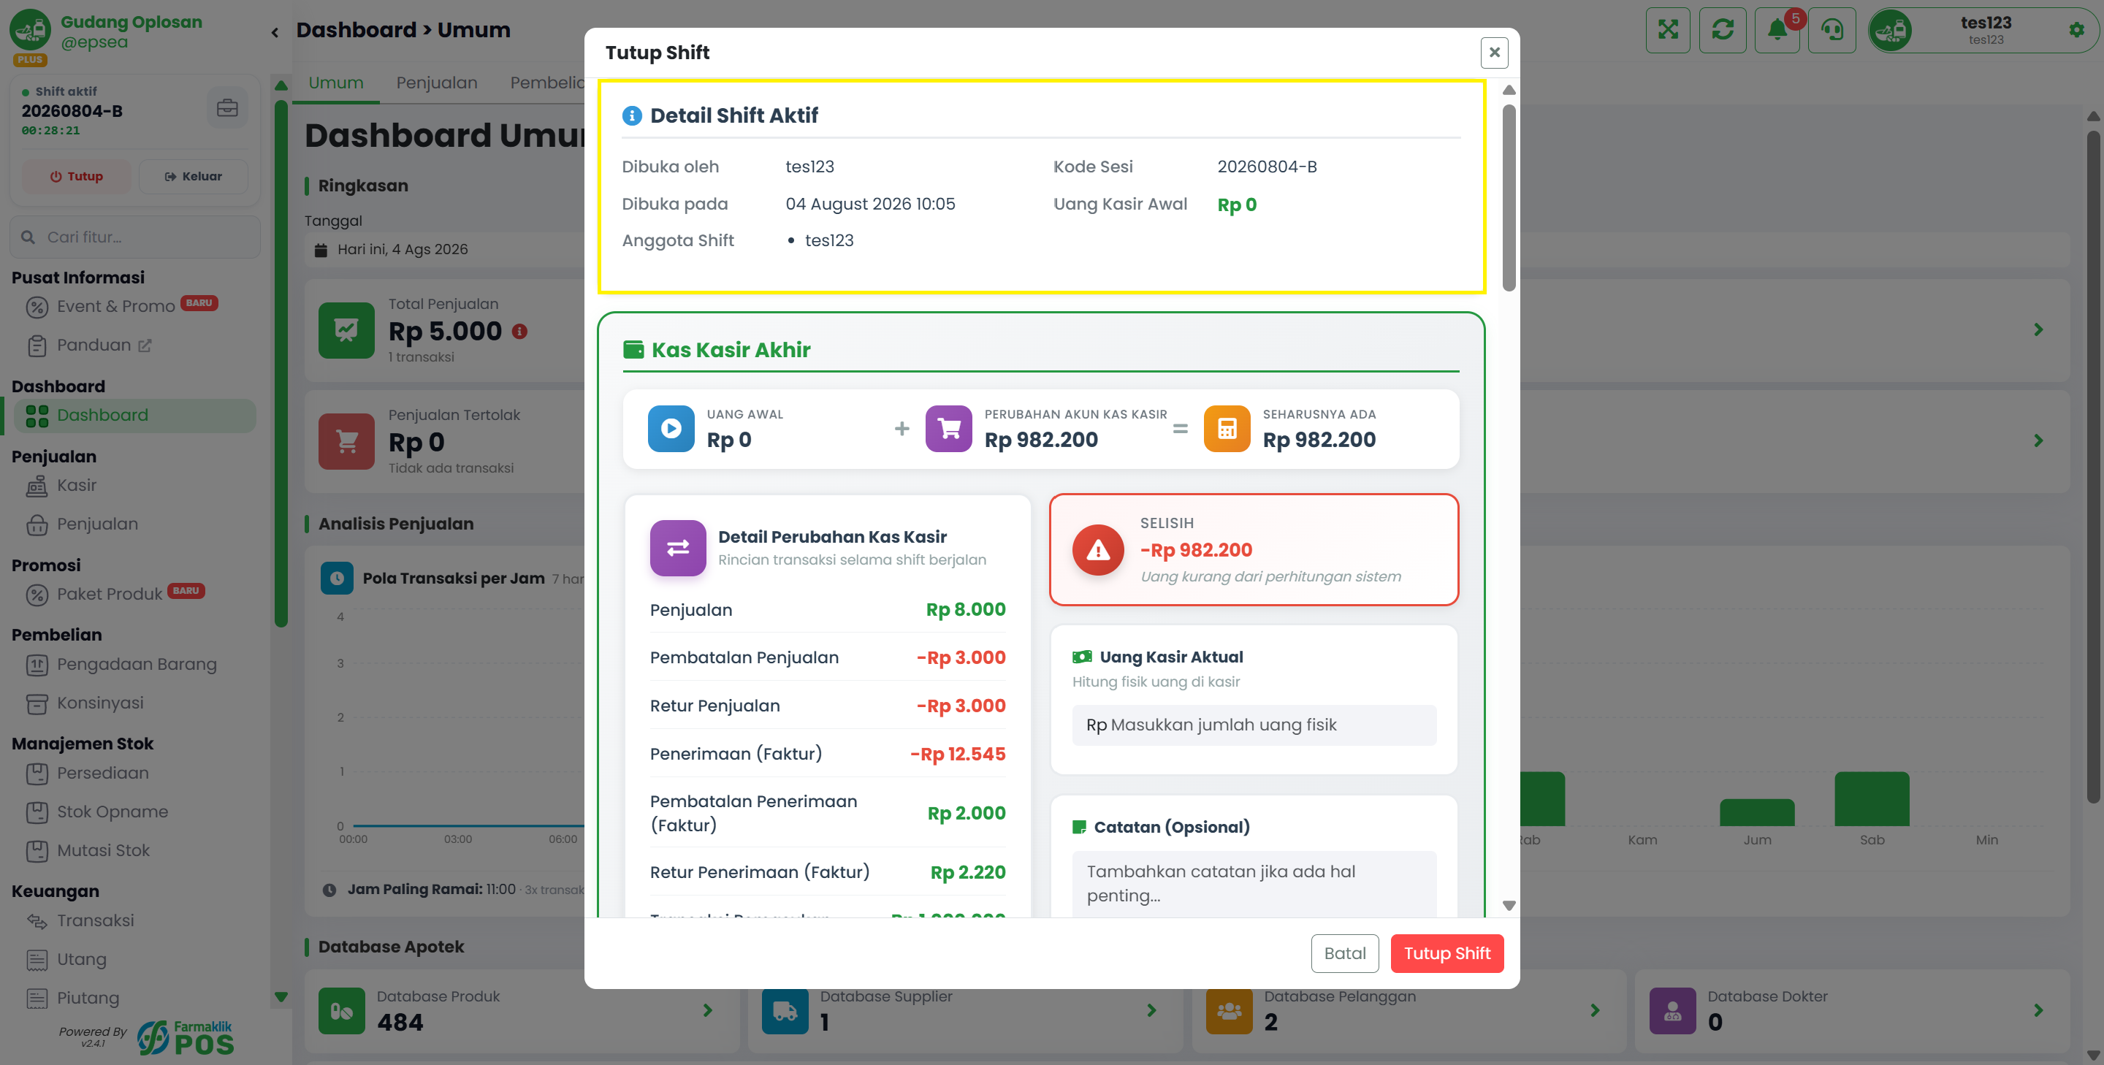Open the Tanggal date picker field
Screen dimensions: 2104x1065
pyautogui.click(x=445, y=250)
